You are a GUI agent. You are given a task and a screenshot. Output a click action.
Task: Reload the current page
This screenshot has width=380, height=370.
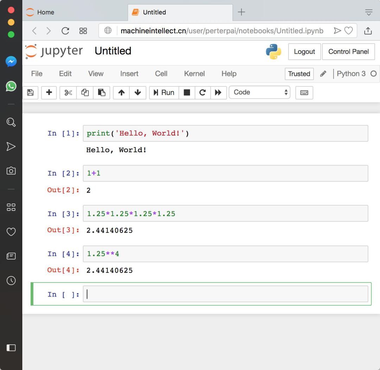click(x=65, y=31)
